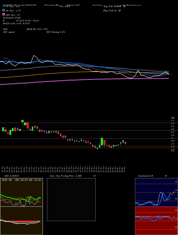Click the 'Day Vol: 0 M' text
178x235 pixels.
coord(112,10)
